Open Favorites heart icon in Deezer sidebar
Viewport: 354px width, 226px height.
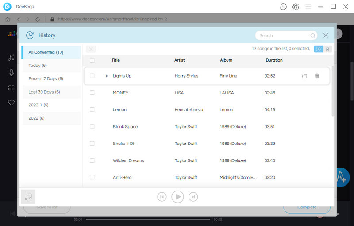(11, 103)
